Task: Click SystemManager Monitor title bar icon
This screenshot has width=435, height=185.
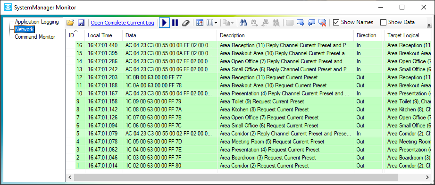Action: [x=8, y=8]
